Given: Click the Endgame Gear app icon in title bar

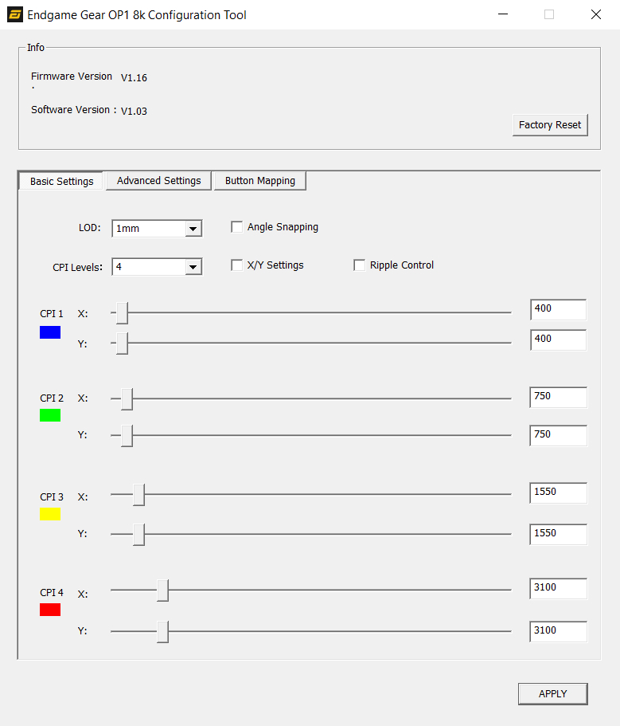Looking at the screenshot, I should tap(15, 15).
